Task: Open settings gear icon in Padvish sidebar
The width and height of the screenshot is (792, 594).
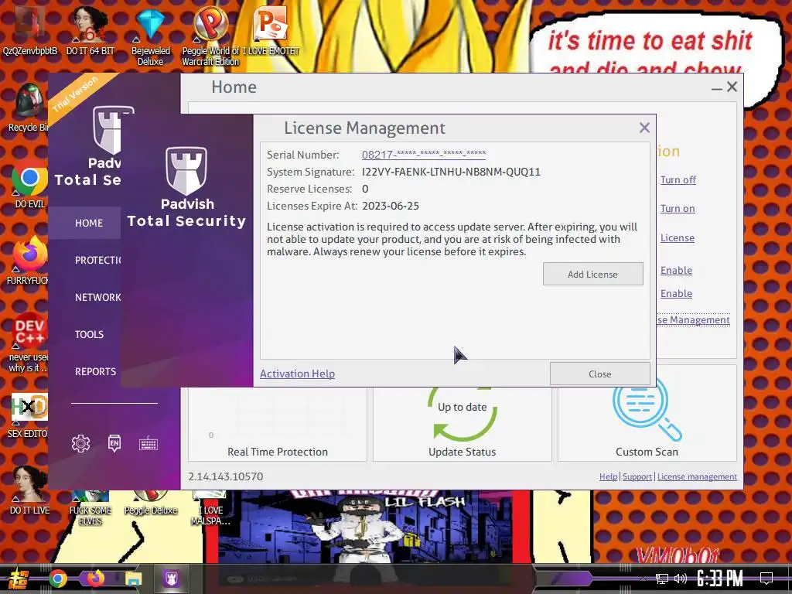Action: tap(80, 443)
